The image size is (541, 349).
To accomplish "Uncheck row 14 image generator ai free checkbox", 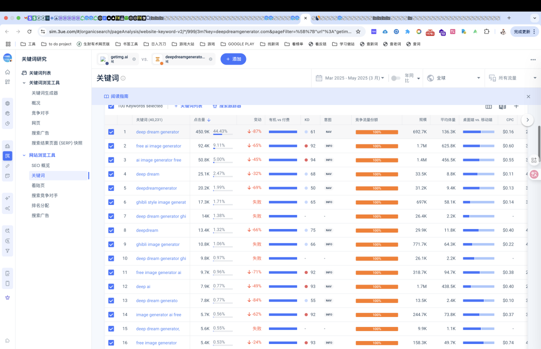I will 111,314.
